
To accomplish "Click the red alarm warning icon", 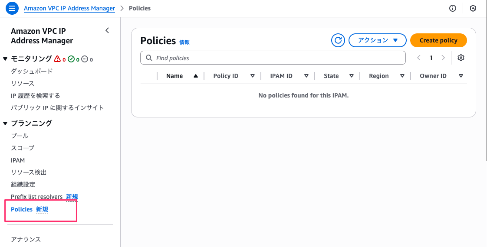I will point(57,59).
